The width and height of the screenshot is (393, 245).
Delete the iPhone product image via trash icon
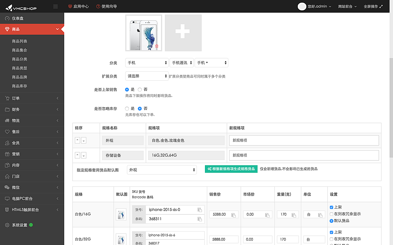[157, 46]
